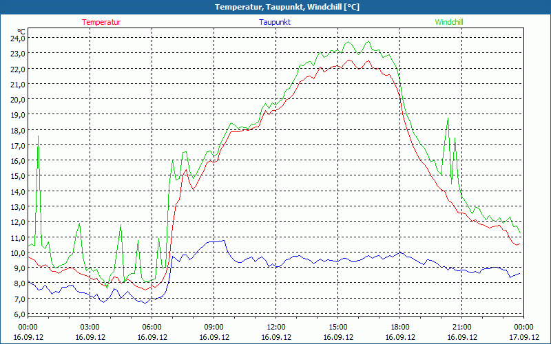The height and width of the screenshot is (344, 551).
Task: Click the °C unit label on the y-axis
Action: [21, 32]
